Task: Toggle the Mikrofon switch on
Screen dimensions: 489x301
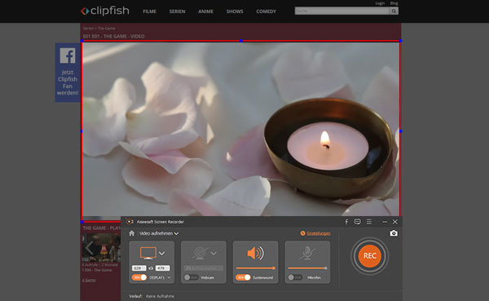Action: 295,277
